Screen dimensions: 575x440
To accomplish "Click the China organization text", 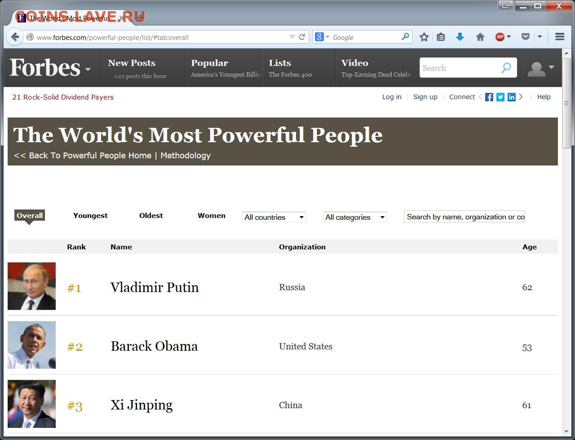I will [x=291, y=405].
